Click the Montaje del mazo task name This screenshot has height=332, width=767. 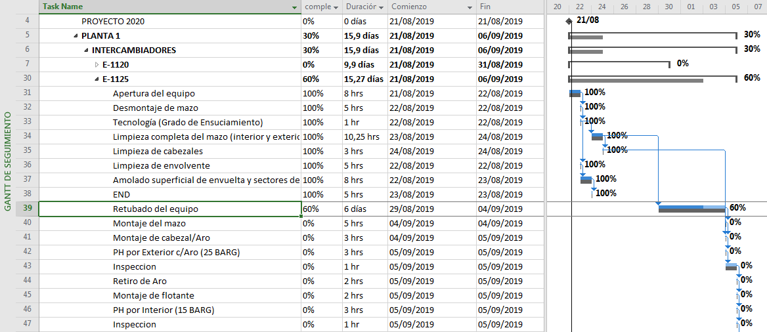tap(148, 224)
